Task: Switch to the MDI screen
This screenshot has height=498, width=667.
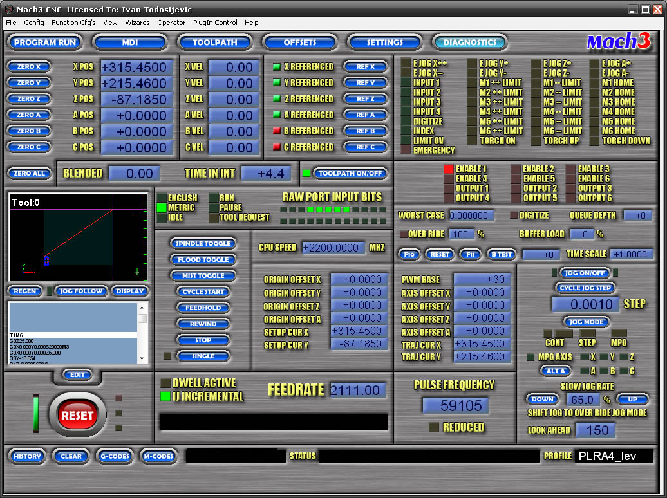Action: [130, 42]
